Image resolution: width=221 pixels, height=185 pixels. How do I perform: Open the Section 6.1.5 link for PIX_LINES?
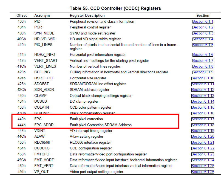click(203, 45)
